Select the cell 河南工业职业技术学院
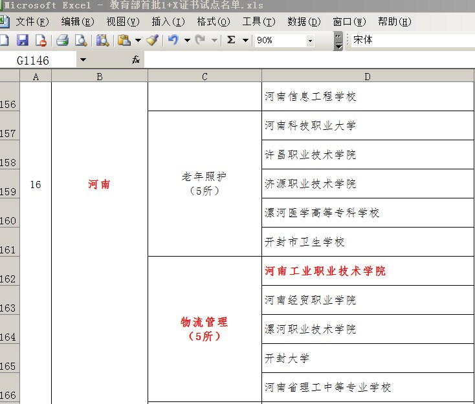This screenshot has width=475, height=404. click(x=368, y=271)
